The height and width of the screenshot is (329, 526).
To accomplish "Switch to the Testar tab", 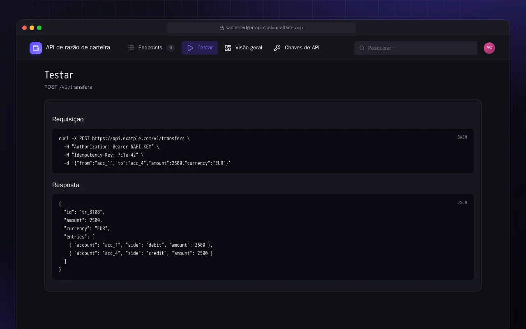I will pyautogui.click(x=200, y=48).
